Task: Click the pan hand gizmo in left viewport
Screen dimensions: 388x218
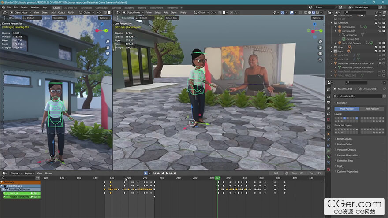Action: (x=108, y=48)
